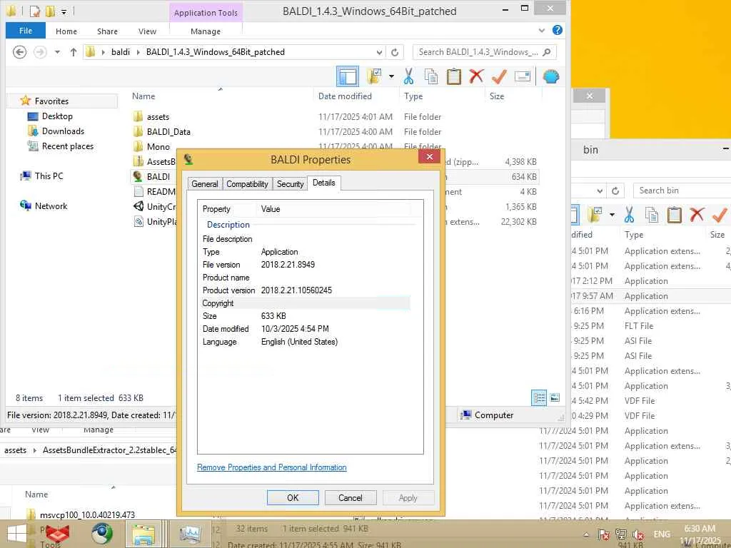This screenshot has height=548, width=731.
Task: Refresh the bin window folder
Action: (615, 191)
